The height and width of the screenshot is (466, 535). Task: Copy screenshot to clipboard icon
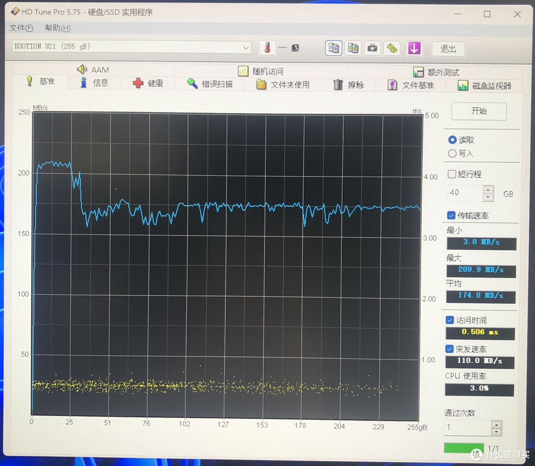point(353,48)
